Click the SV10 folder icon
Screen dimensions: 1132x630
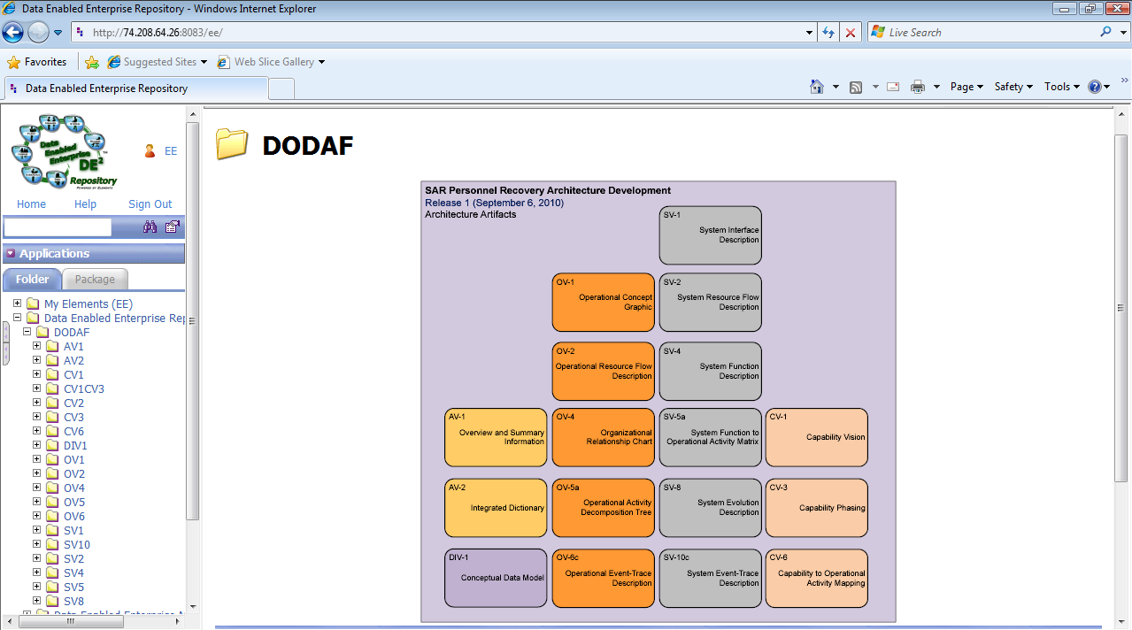(52, 545)
